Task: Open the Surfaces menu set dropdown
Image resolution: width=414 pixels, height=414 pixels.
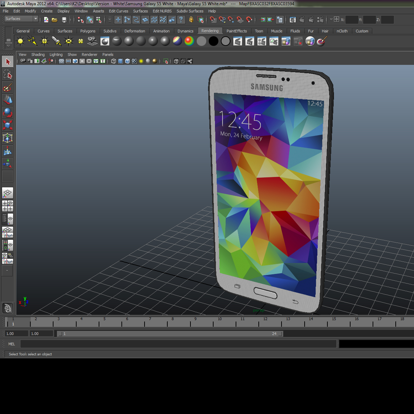Action: pos(21,19)
